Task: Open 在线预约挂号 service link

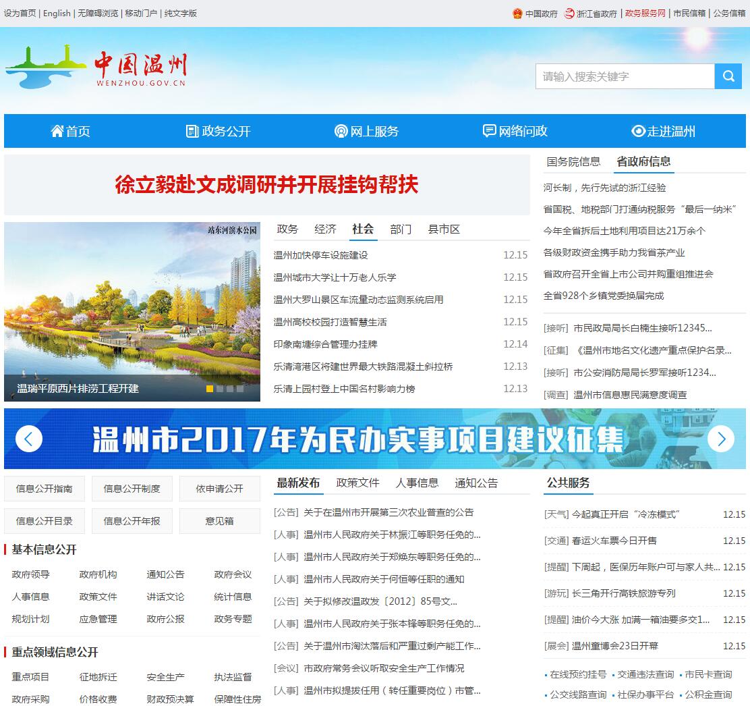Action: point(578,674)
